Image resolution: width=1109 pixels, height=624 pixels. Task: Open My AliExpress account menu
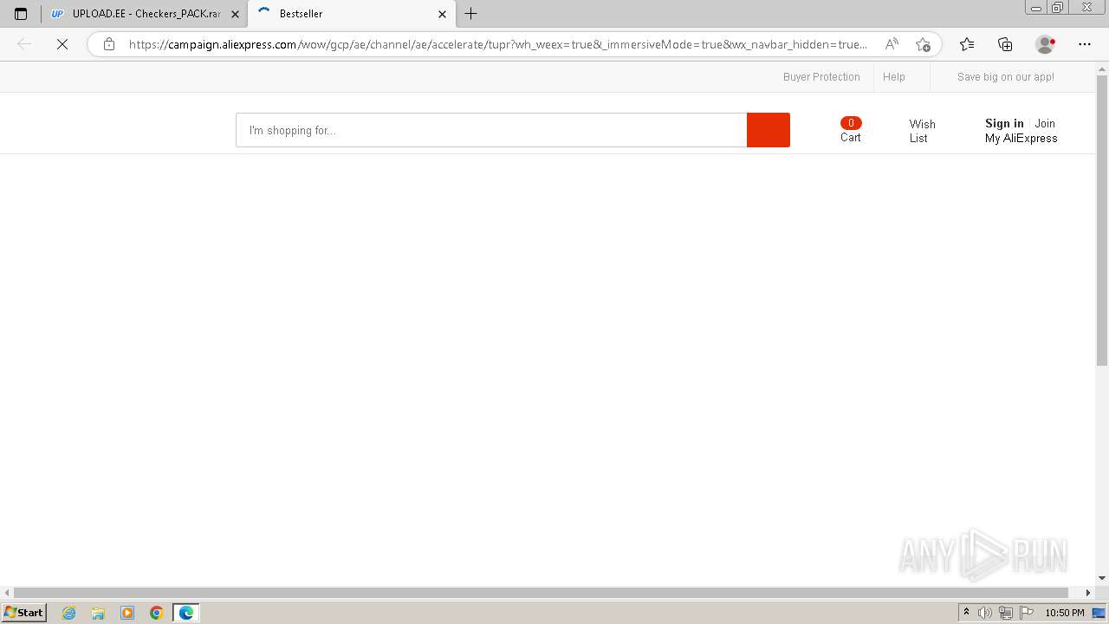pos(1021,138)
